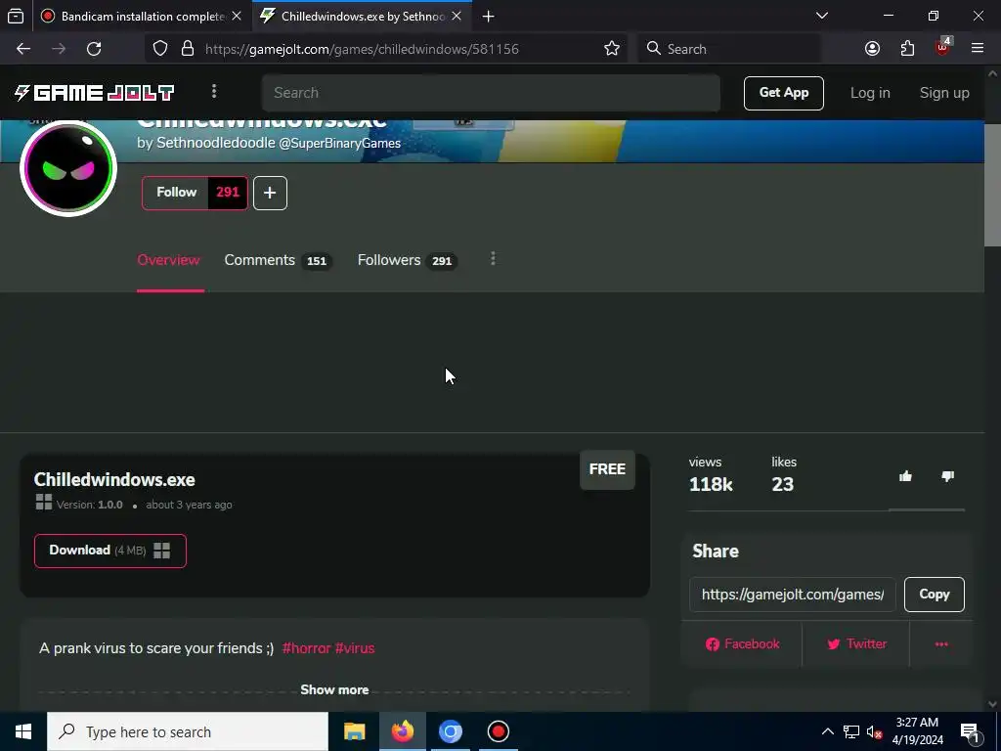Image resolution: width=1001 pixels, height=751 pixels.
Task: Click the Firefox taskbar icon
Action: pyautogui.click(x=402, y=731)
